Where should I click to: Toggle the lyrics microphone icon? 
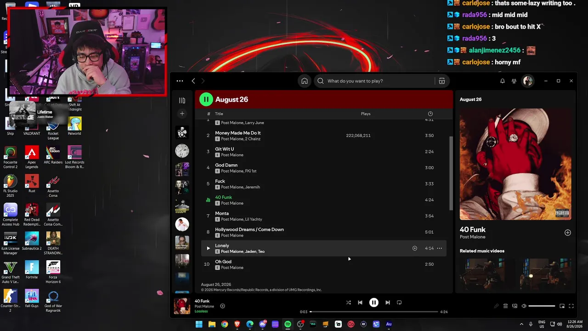pos(496,306)
